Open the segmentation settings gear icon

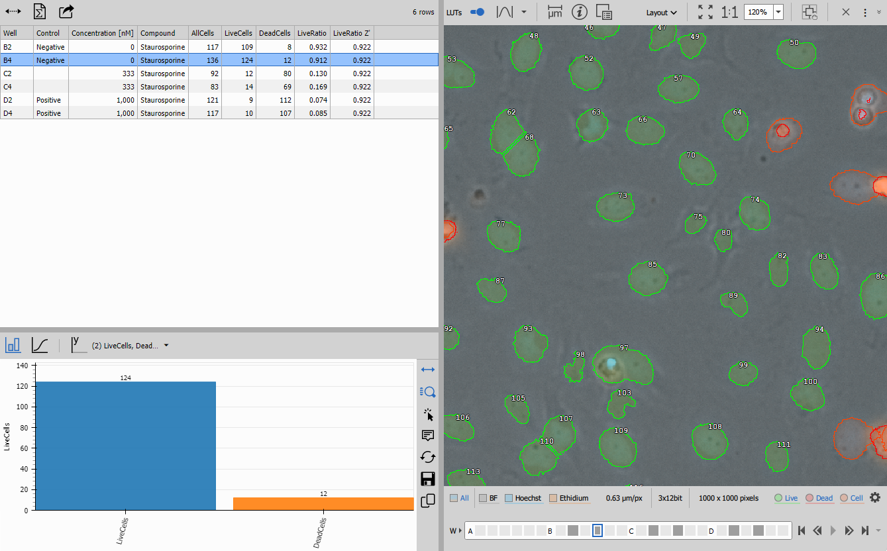click(875, 498)
